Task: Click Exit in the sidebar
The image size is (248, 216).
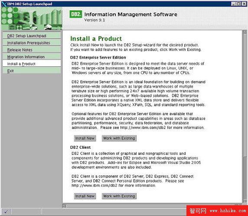Action: tap(32, 71)
